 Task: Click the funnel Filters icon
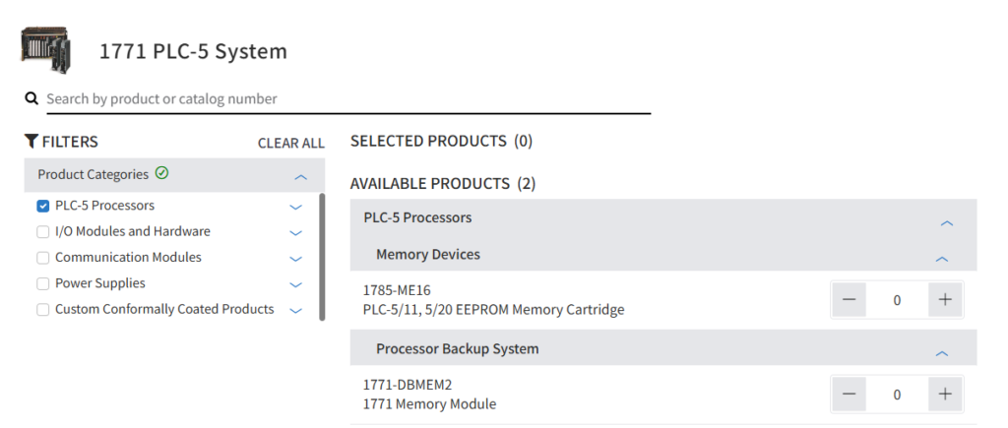[x=31, y=142]
